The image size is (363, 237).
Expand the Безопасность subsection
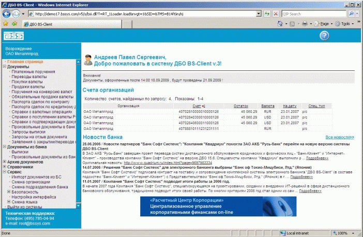point(9,191)
